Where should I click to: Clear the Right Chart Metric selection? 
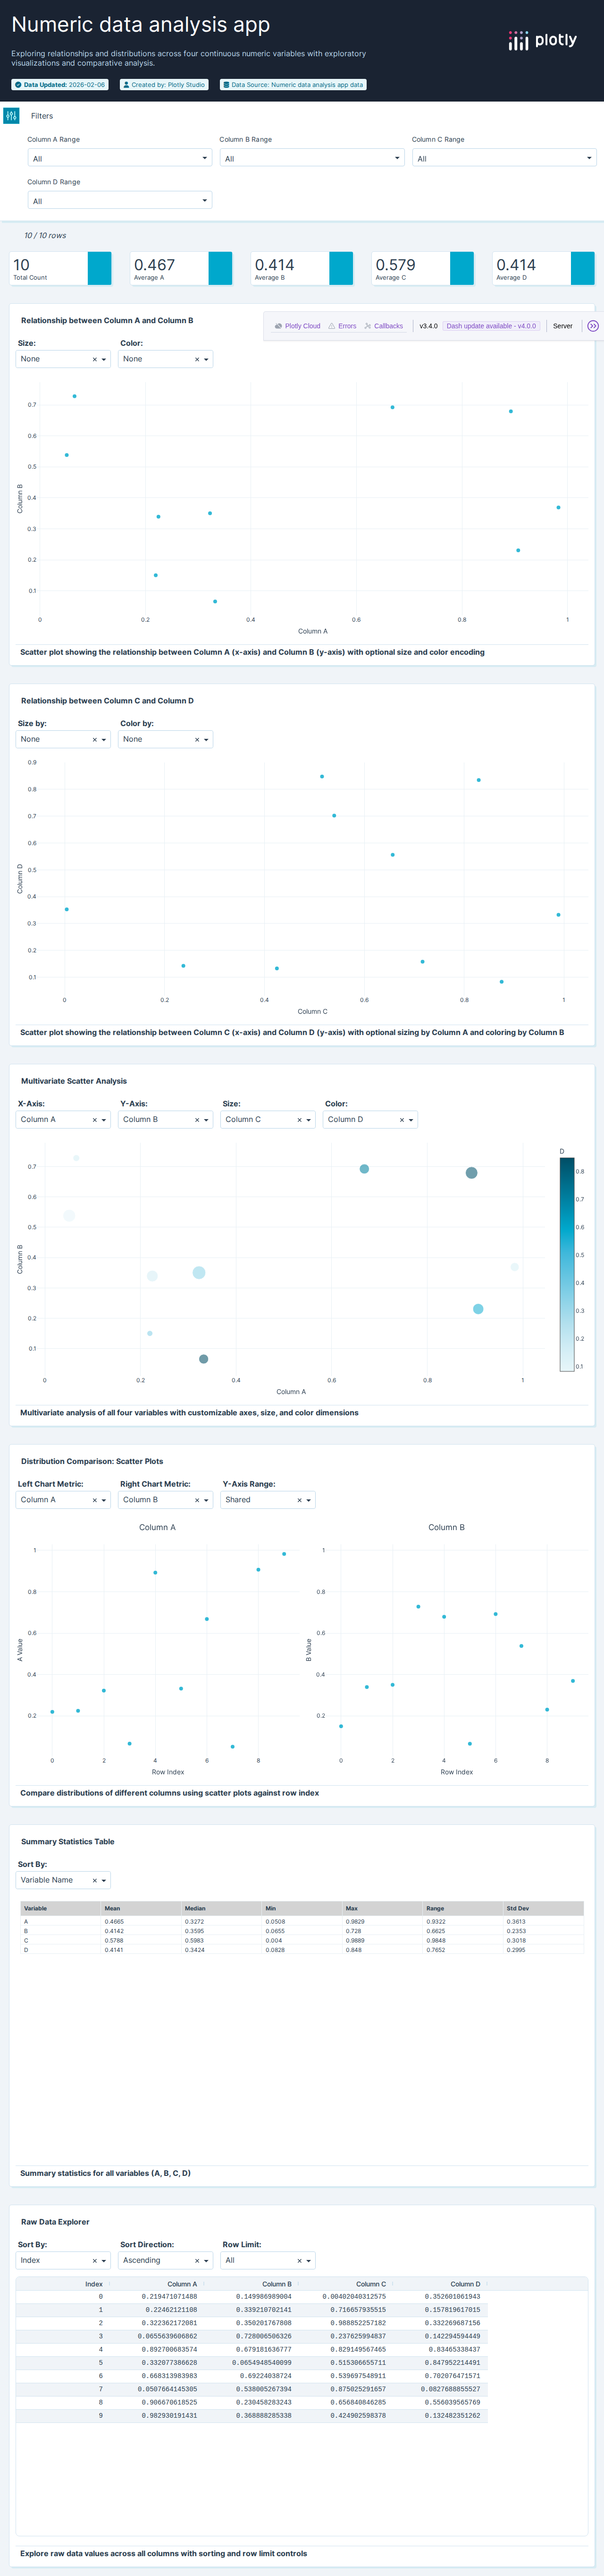click(197, 1500)
